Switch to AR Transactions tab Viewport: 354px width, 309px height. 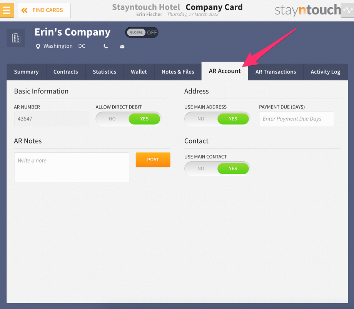pos(276,72)
